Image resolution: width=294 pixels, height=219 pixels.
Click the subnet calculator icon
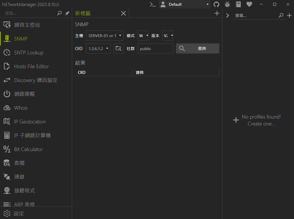tap(7, 136)
